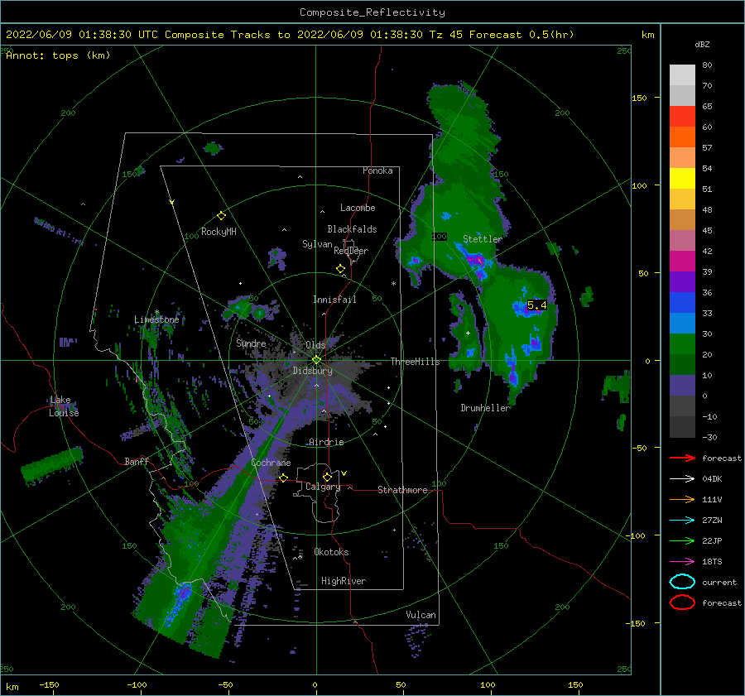Select the red 65 dBZ color swatch
This screenshot has width=745, height=696.
pos(682,116)
